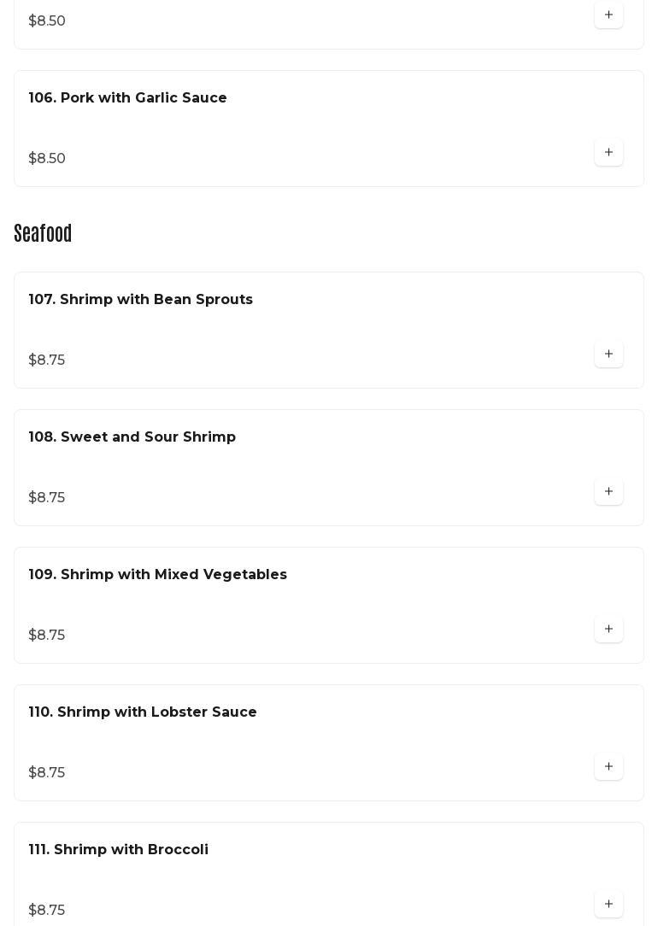Image resolution: width=658 pixels, height=926 pixels.
Task: Open the 106. Pork with Garlic Sauce item title
Action: pyautogui.click(x=127, y=98)
